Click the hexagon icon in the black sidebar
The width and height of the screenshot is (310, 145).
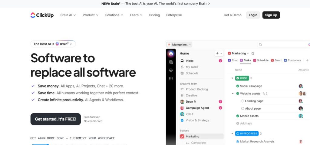pyautogui.click(x=171, y=70)
